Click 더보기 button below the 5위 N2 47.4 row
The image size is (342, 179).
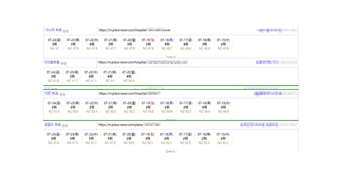click(x=170, y=151)
